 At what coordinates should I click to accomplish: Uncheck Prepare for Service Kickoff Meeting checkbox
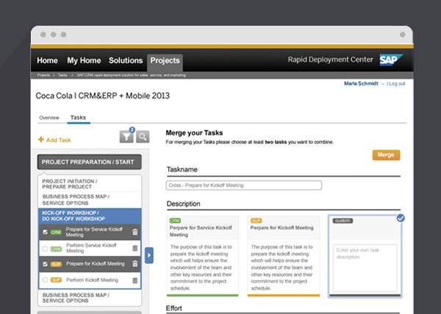coord(45,232)
